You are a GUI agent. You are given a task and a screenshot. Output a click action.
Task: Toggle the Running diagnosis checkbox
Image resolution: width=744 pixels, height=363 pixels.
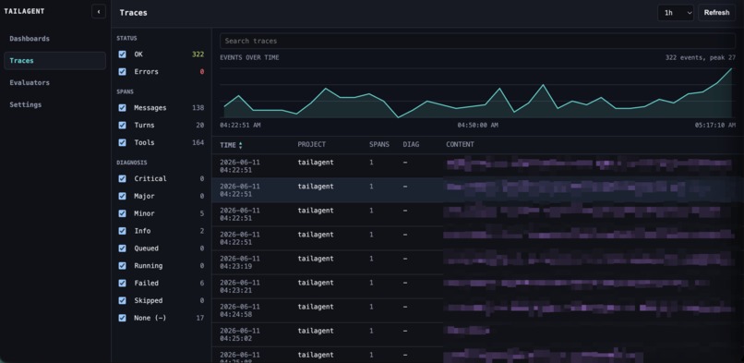click(x=123, y=266)
